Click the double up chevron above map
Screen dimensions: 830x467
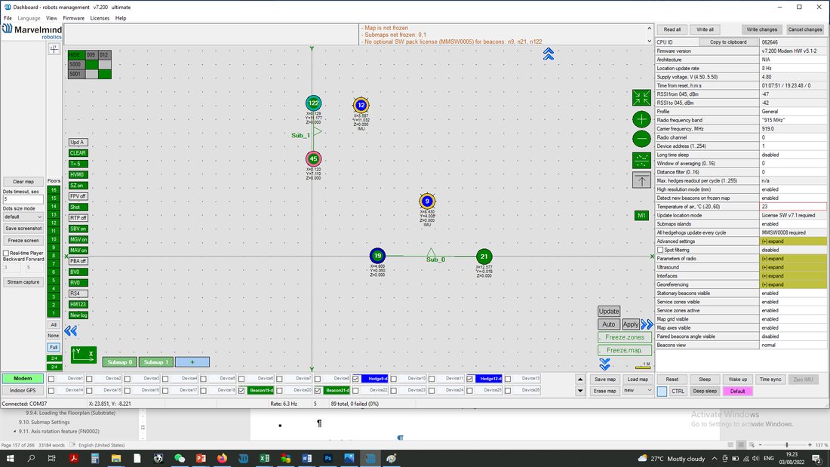pyautogui.click(x=549, y=54)
